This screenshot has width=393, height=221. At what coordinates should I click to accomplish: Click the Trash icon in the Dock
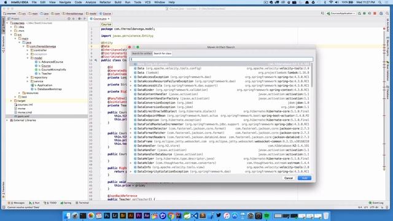tap(326, 215)
